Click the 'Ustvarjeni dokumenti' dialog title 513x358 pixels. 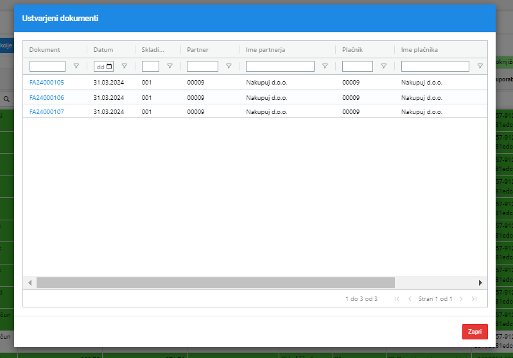(x=60, y=19)
